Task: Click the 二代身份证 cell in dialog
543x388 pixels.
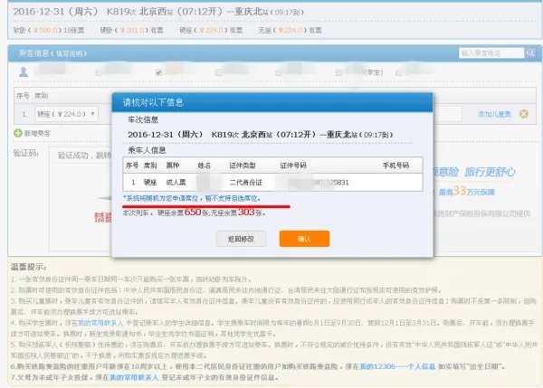Action: tap(245, 183)
